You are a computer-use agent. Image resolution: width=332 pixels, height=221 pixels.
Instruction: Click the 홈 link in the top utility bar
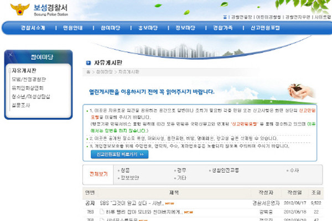225,17
